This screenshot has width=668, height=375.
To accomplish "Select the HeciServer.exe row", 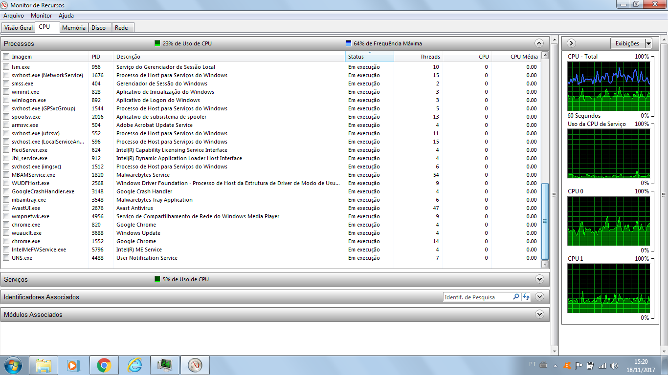I will [270, 150].
